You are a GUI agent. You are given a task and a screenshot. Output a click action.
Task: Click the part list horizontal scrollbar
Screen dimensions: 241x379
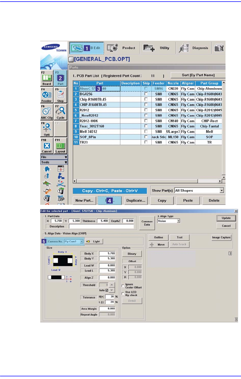click(147, 181)
